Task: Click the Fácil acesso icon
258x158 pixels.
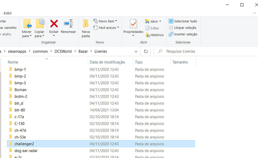Action: click(95, 28)
